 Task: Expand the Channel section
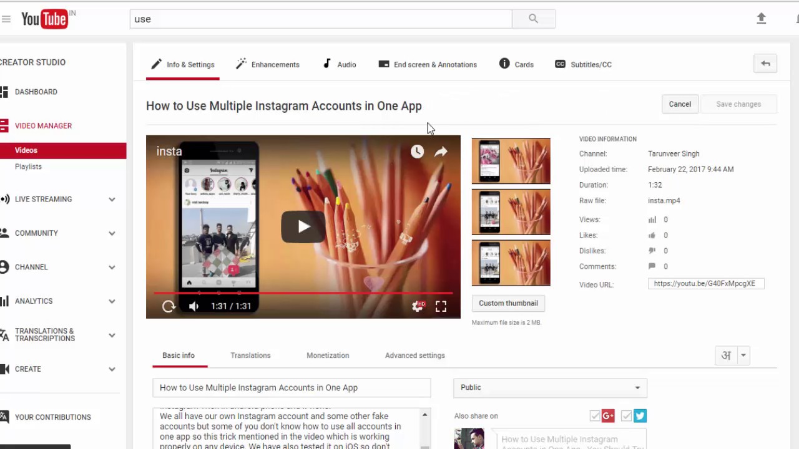pyautogui.click(x=112, y=267)
